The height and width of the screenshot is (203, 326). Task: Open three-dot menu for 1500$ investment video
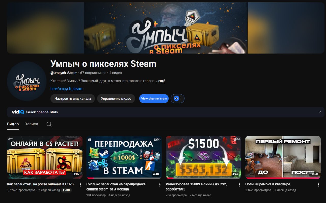239,184
